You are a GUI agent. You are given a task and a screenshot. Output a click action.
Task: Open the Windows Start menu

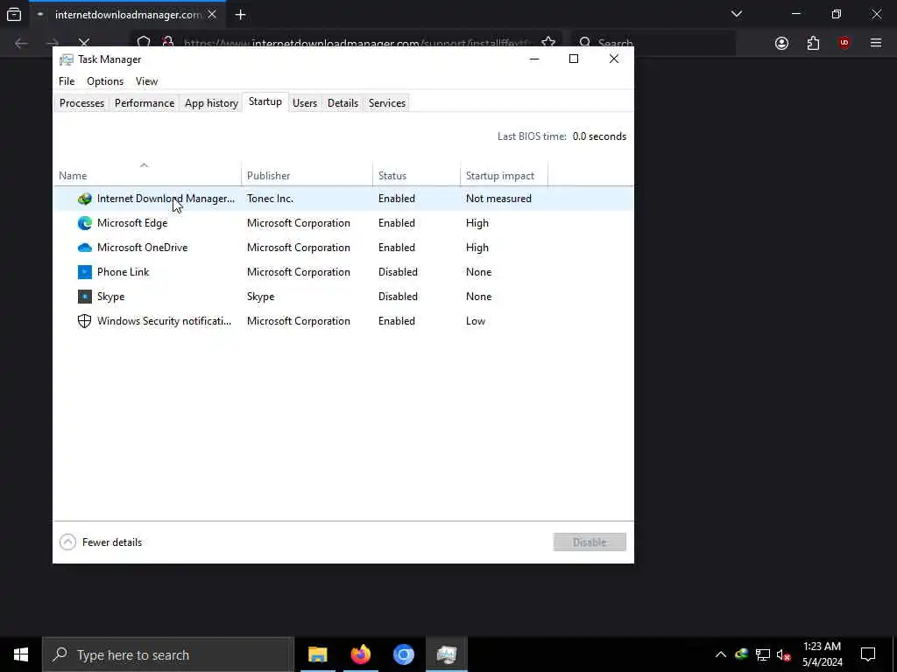coord(21,654)
